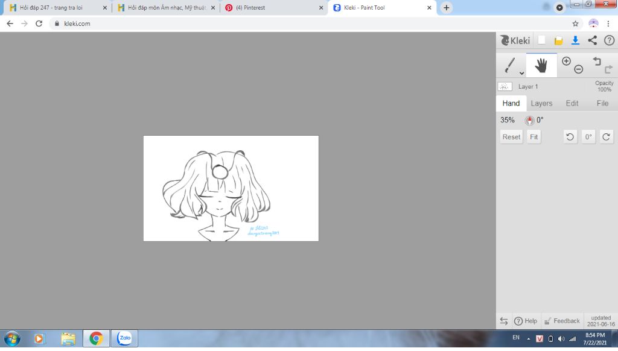Rotate canvas clockwise
Screen dimensions: 618x351
pos(606,137)
